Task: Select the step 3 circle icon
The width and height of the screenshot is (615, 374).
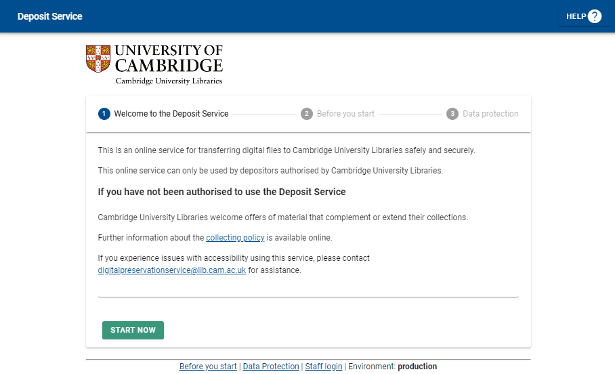Action: coord(452,114)
